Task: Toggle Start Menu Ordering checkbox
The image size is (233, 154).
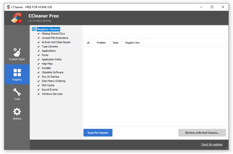Action: pyautogui.click(x=39, y=81)
